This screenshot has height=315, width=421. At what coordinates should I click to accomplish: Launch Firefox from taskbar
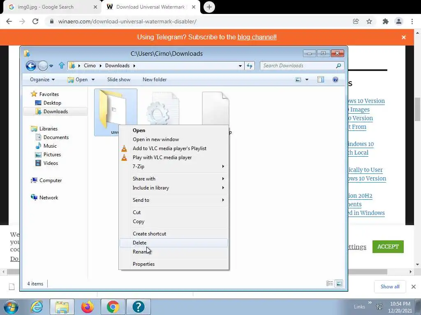88,307
